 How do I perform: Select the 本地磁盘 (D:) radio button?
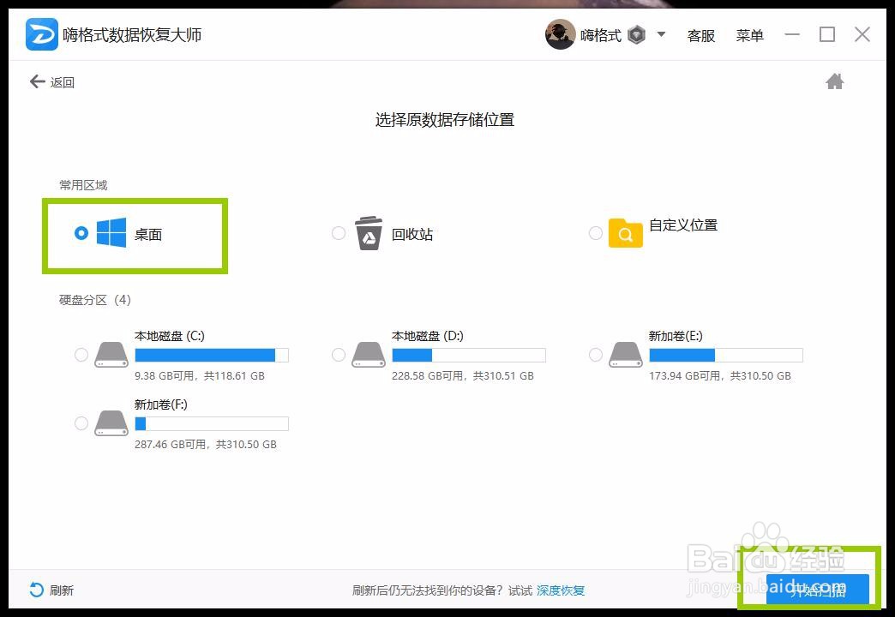[x=339, y=354]
